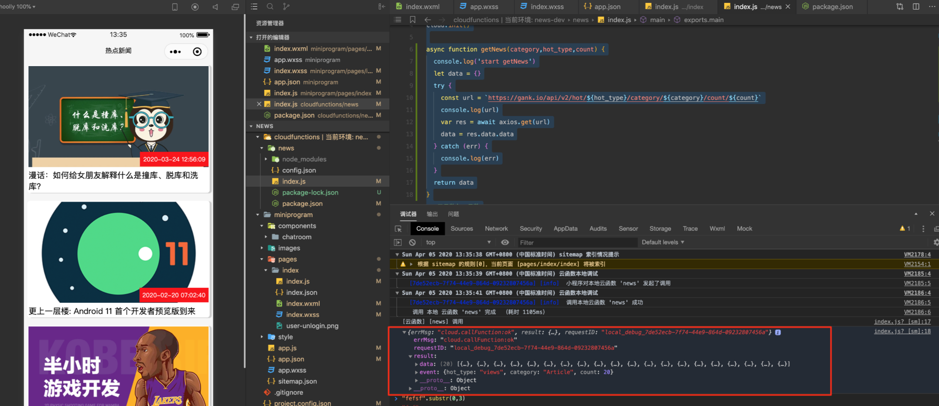The width and height of the screenshot is (939, 406).
Task: Switch to the Sources tab
Action: pyautogui.click(x=462, y=228)
